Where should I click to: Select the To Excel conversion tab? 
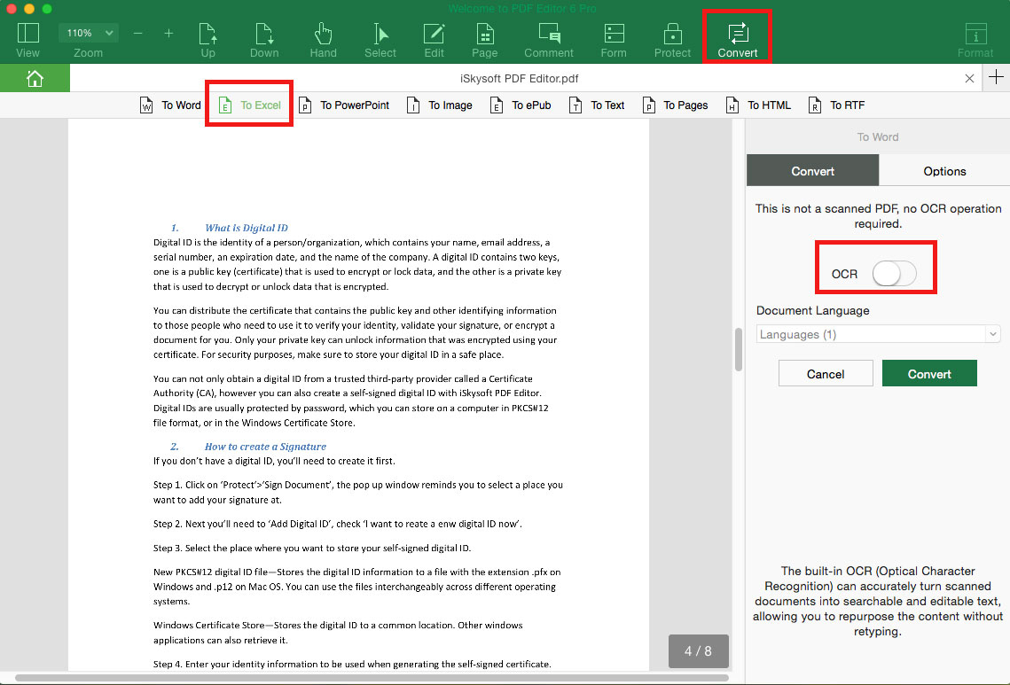[x=248, y=105]
